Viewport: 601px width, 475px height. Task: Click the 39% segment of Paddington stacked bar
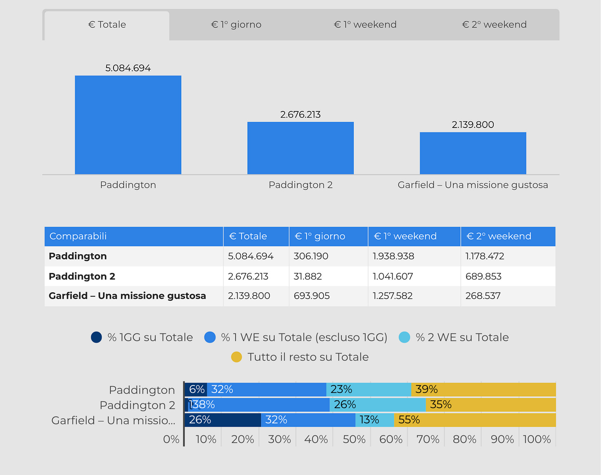coord(483,390)
